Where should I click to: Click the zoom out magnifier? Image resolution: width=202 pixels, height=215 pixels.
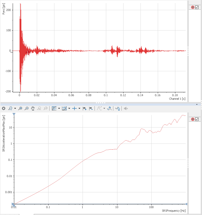click(26, 108)
